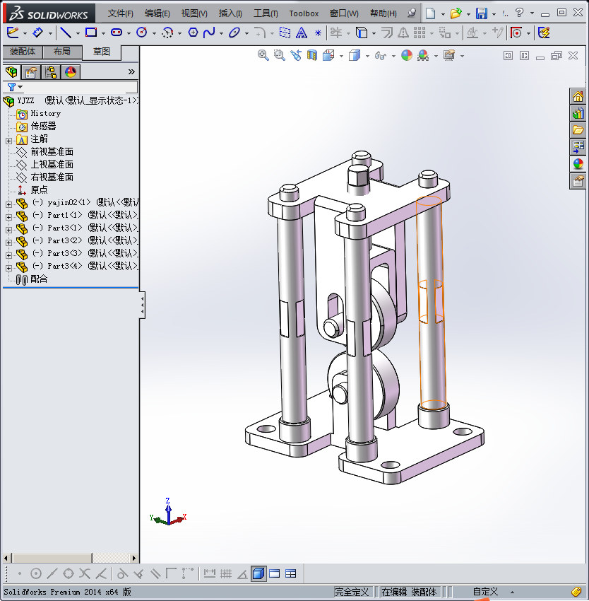Open the filter dropdown arrow
The image size is (589, 601).
coord(20,87)
